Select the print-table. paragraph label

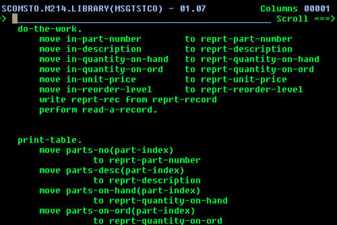click(49, 140)
